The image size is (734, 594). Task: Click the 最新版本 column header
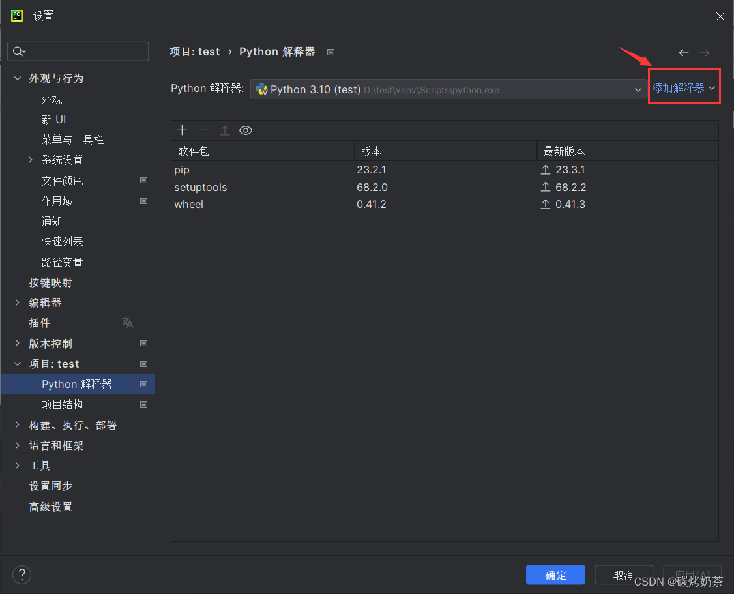point(628,151)
